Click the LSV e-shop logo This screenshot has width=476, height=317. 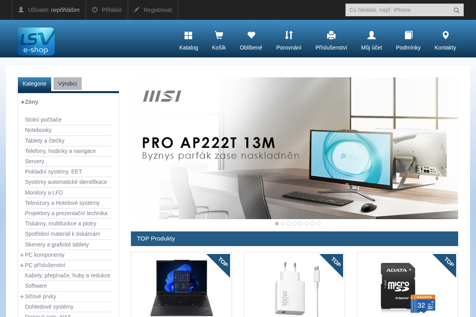(x=36, y=41)
